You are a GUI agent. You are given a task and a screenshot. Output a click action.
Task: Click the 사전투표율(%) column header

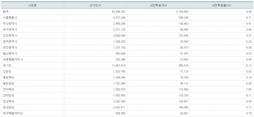(221, 5)
